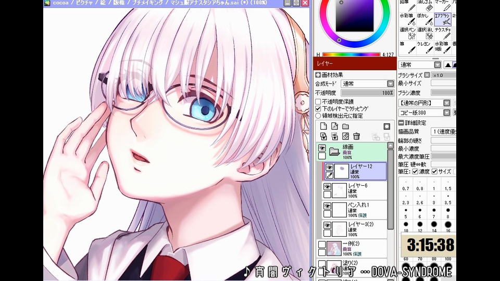The height and width of the screenshot is (281, 500).
Task: Select the 水彩筆 watercolor brush tool
Action: pyautogui.click(x=407, y=19)
